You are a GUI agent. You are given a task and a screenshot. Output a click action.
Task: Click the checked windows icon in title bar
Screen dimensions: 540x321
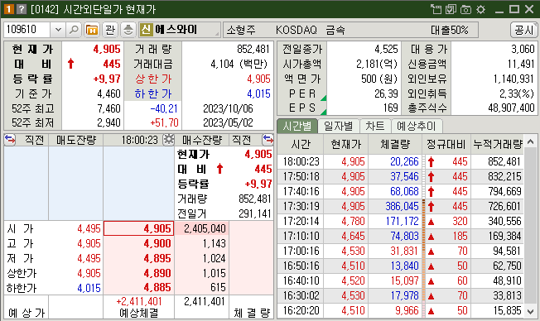(451, 9)
